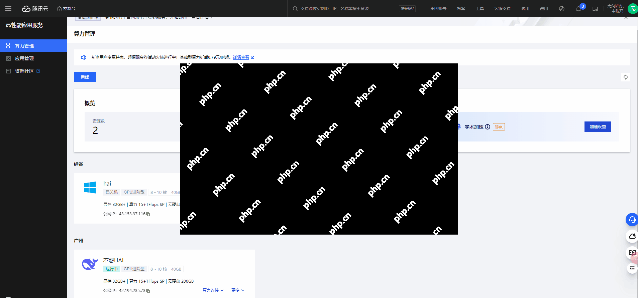Refresh the instance list with refresh icon
The image size is (638, 298).
point(626,77)
